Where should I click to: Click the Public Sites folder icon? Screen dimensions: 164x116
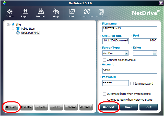(18, 29)
